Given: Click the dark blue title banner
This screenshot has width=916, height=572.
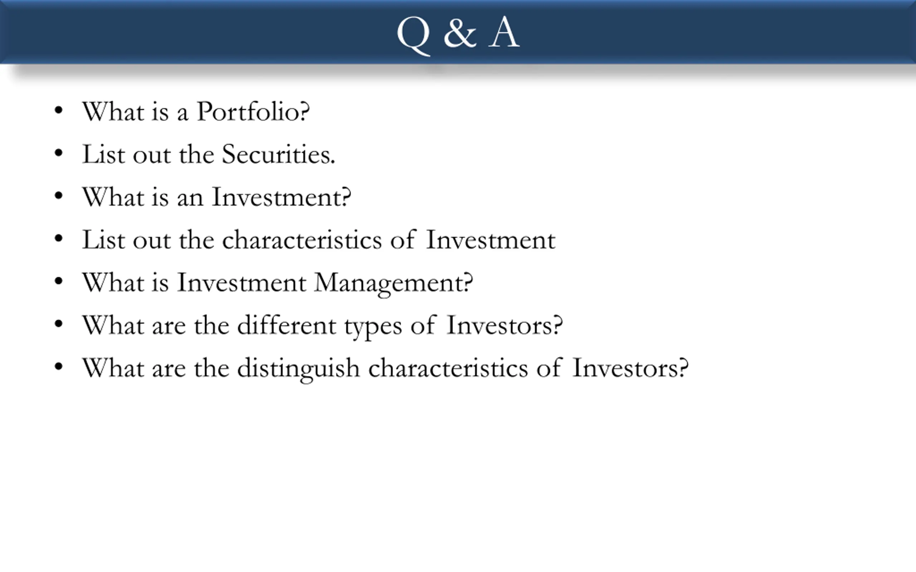Looking at the screenshot, I should point(458,32).
